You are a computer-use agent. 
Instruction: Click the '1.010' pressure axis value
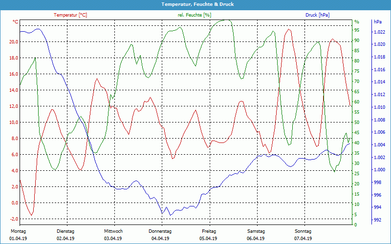[x=380, y=107]
